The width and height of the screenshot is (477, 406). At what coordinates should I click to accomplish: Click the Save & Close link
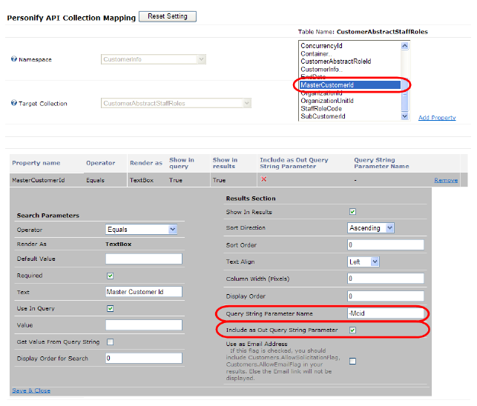31,390
